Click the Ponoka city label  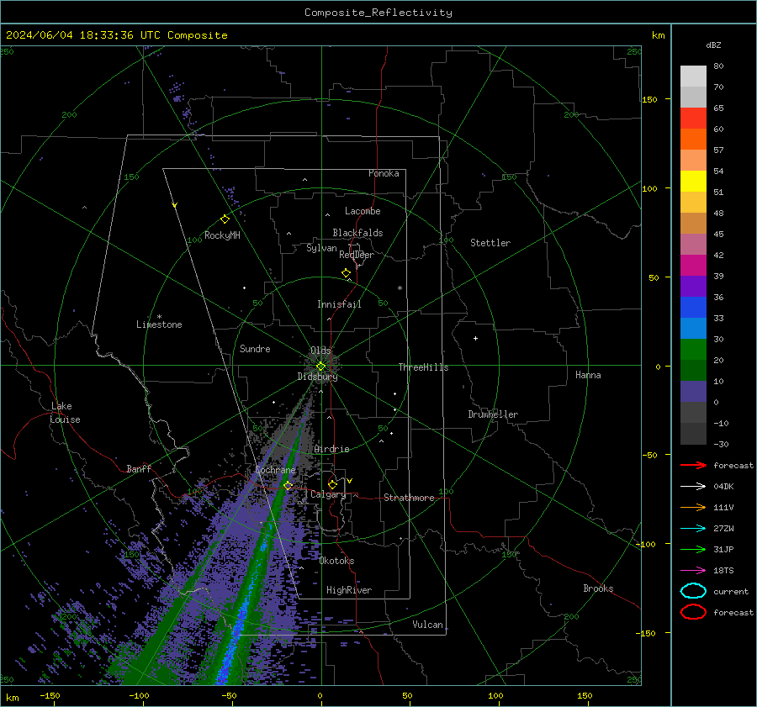pyautogui.click(x=384, y=173)
